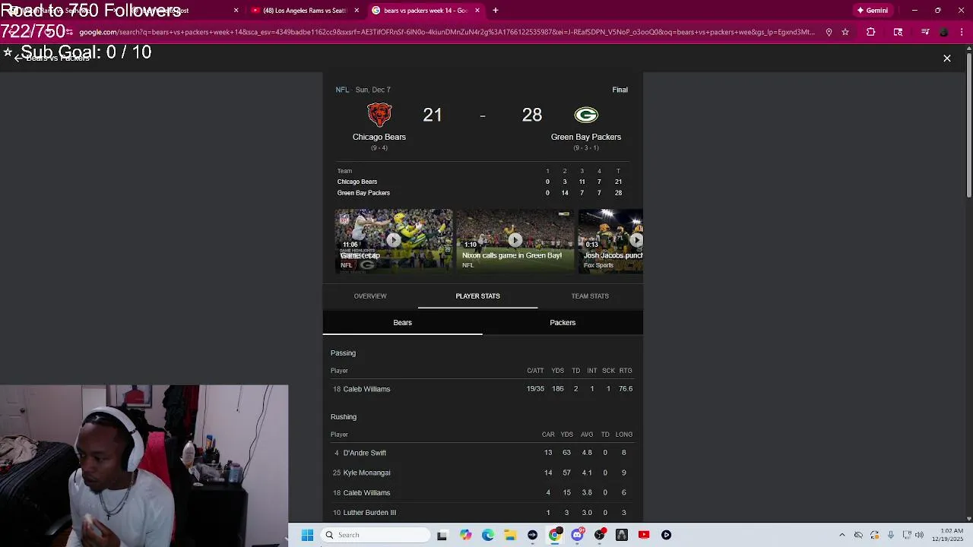
Task: Switch to the Packers player stats tab
Action: click(x=563, y=323)
